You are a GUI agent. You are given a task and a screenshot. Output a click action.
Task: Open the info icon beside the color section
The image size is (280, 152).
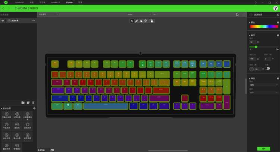pyautogui.click(x=278, y=22)
